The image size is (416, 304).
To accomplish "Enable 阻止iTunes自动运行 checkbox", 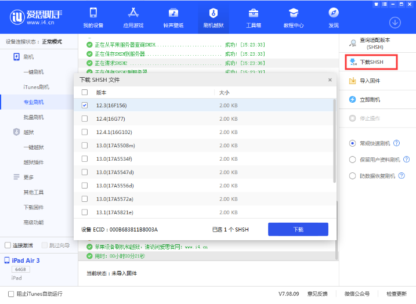I will coord(11,294).
